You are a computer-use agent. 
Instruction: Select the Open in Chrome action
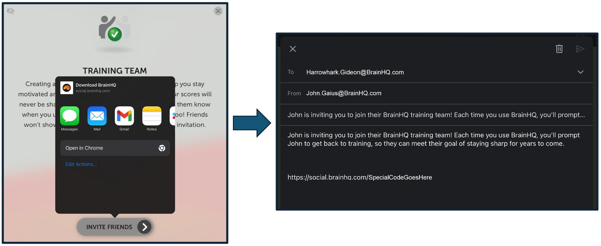tap(115, 148)
